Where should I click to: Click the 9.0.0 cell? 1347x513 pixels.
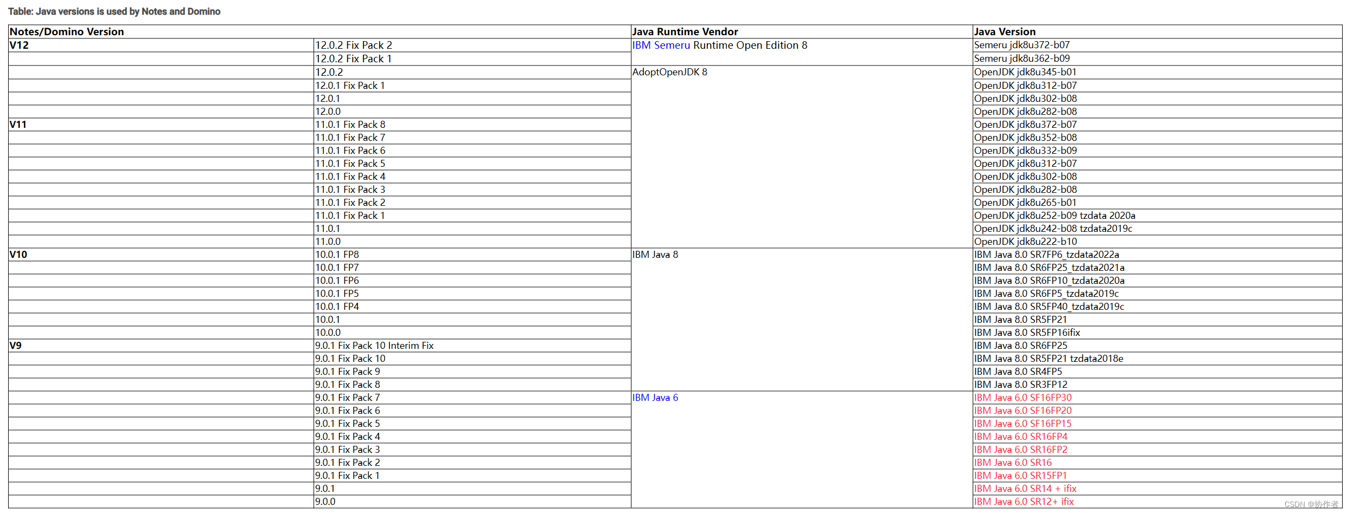pos(473,502)
